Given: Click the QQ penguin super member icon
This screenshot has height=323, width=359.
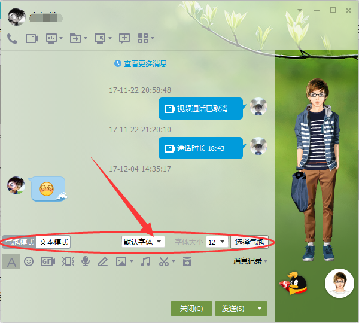Looking at the screenshot, I should point(294,284).
